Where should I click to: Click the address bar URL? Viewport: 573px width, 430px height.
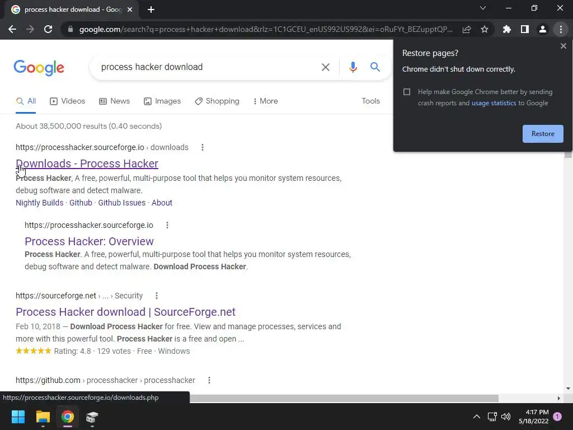click(266, 29)
